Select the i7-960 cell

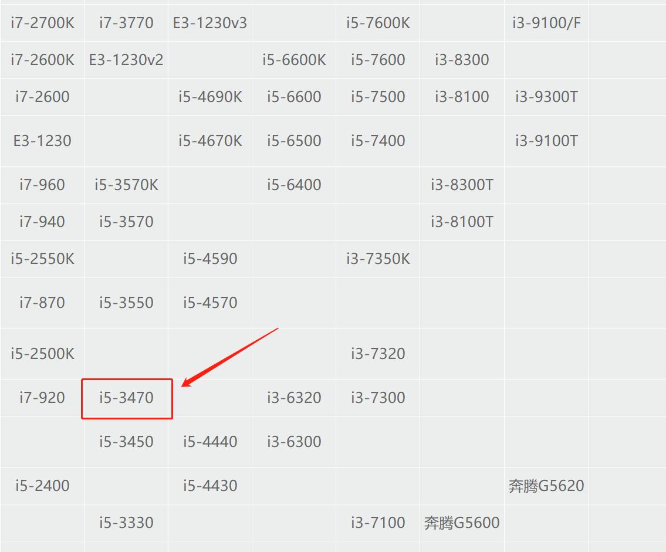tap(42, 185)
